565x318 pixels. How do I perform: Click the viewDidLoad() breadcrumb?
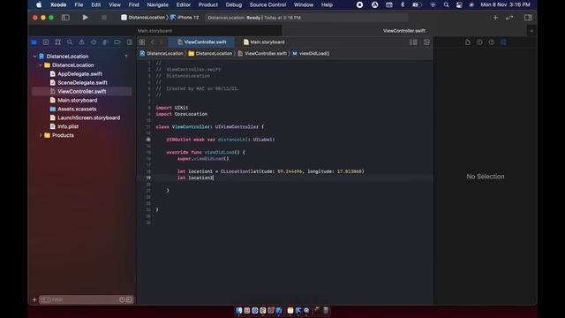[311, 53]
